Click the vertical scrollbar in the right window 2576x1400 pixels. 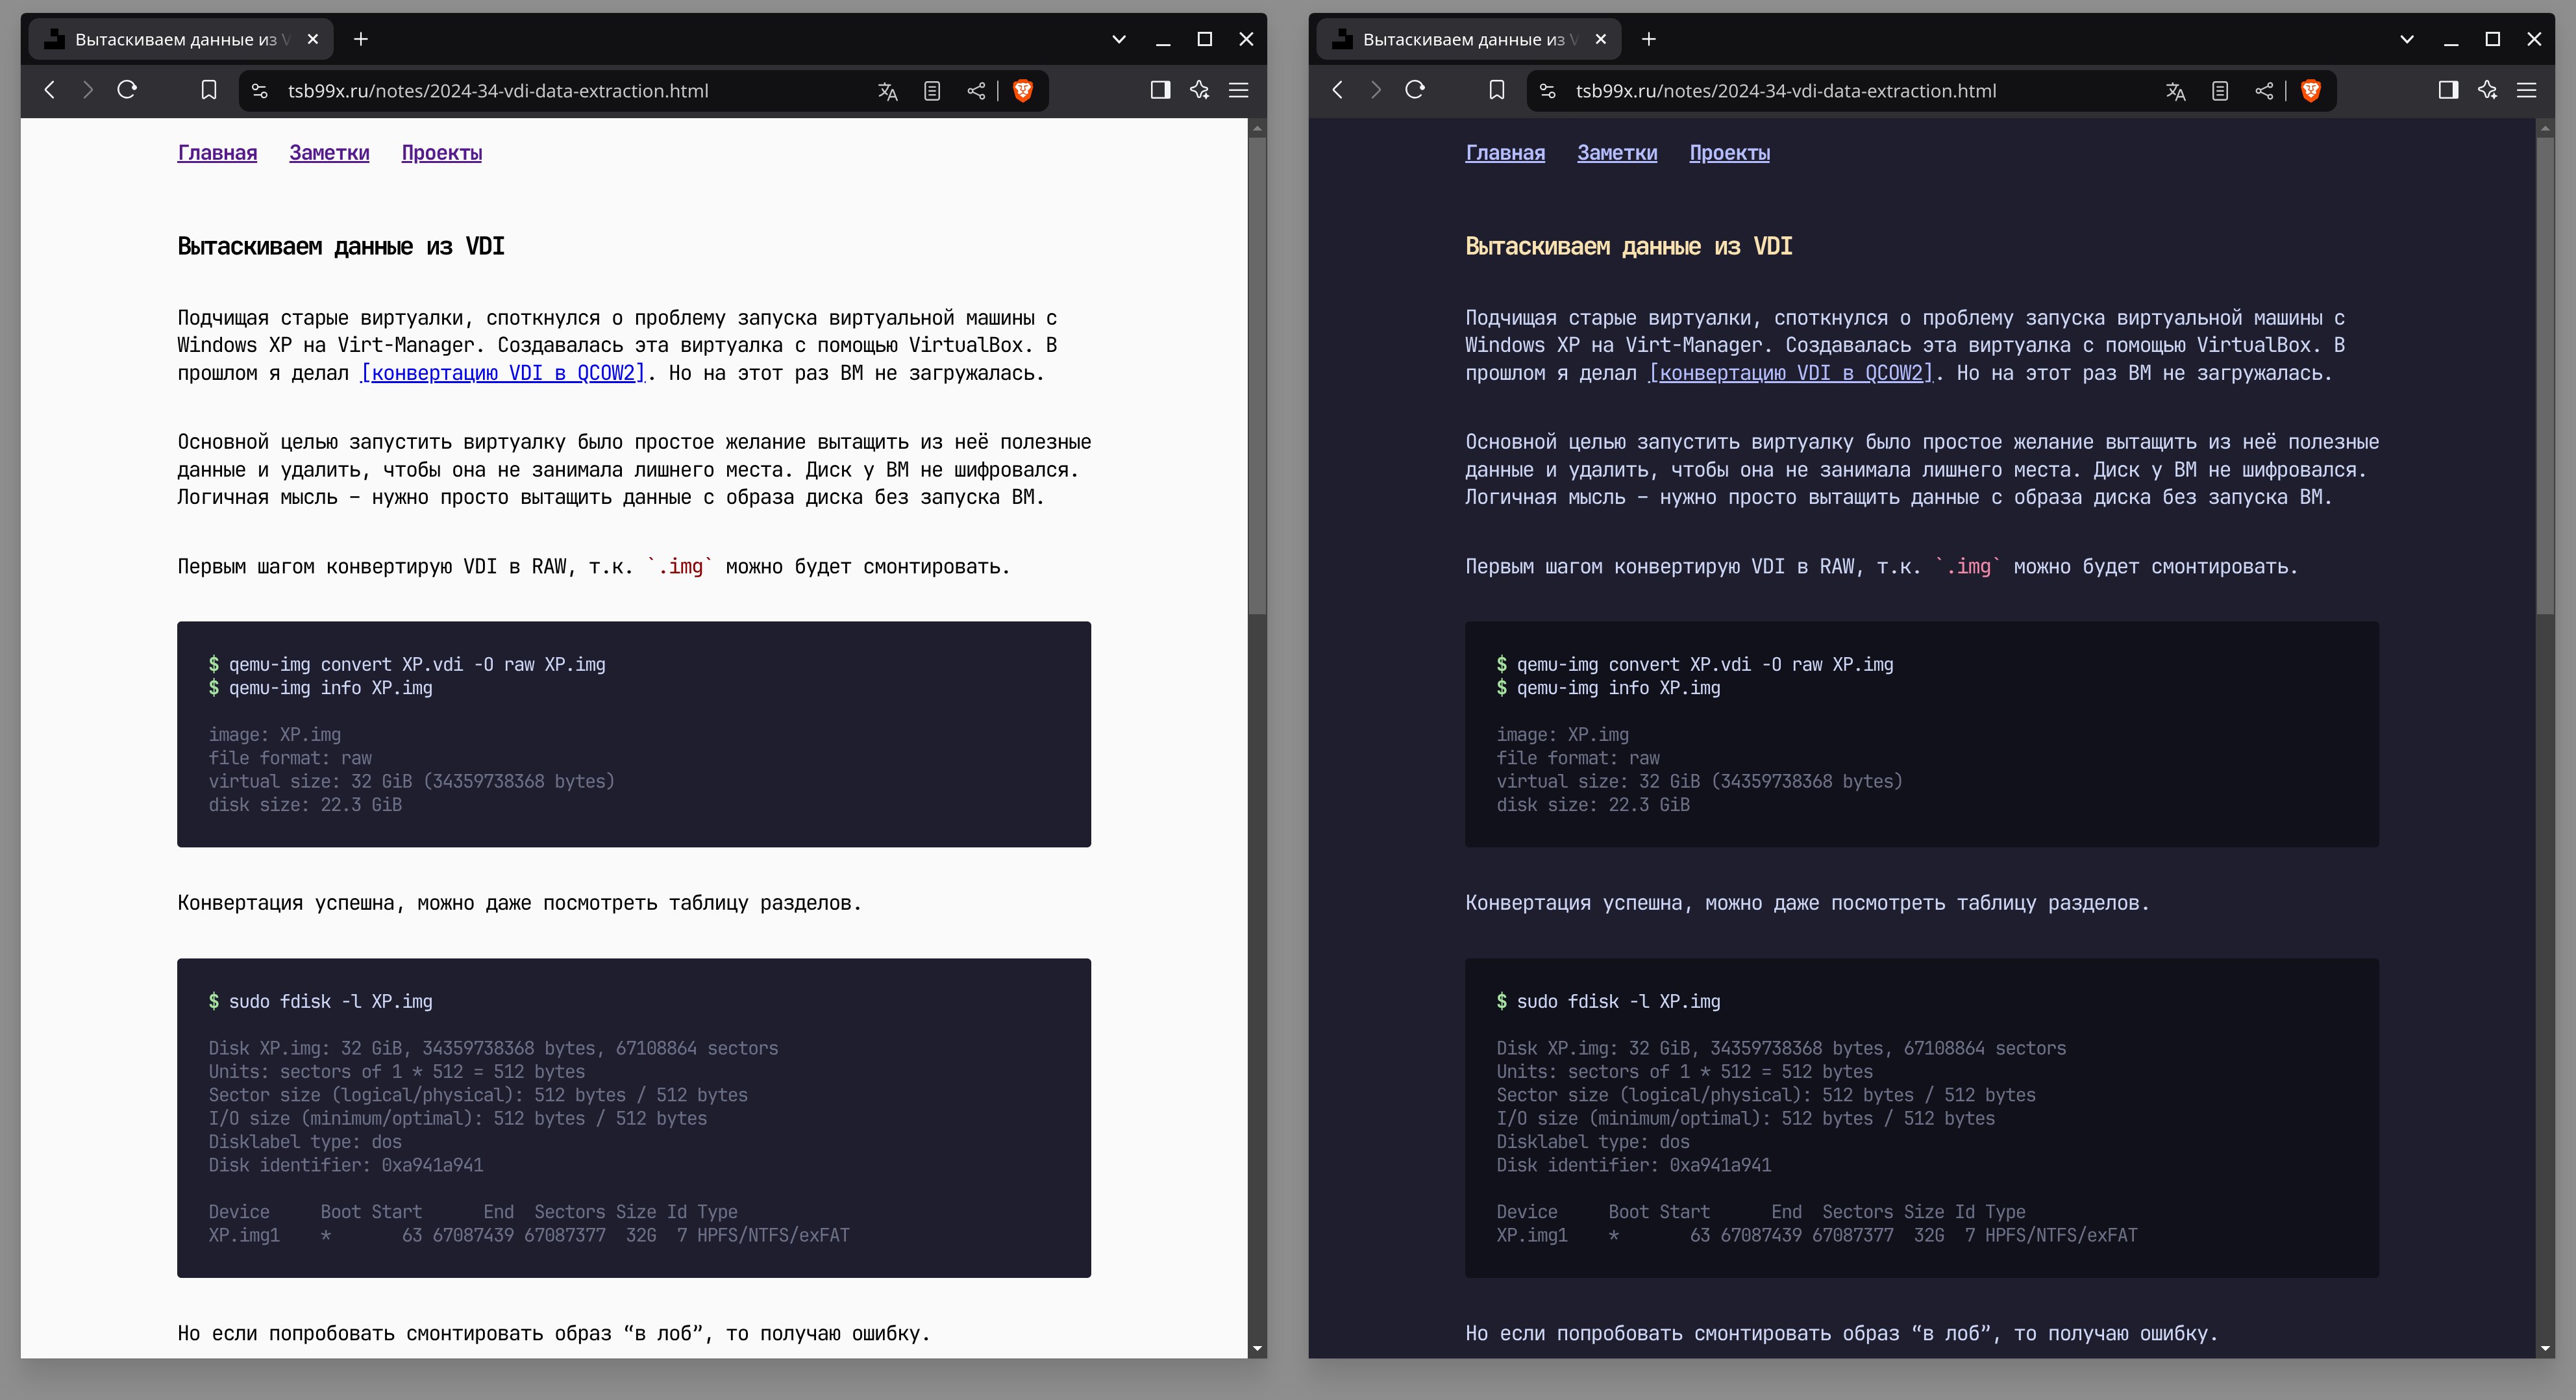coord(2545,375)
